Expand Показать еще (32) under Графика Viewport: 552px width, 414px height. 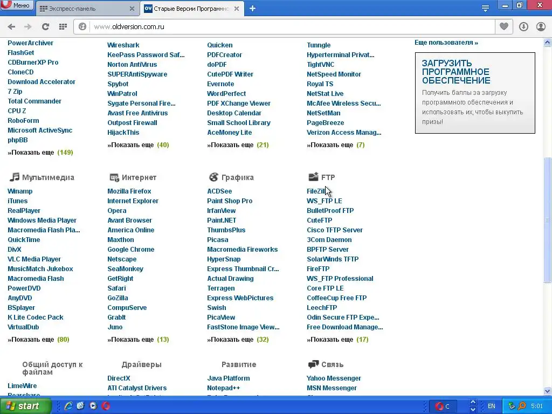click(238, 340)
